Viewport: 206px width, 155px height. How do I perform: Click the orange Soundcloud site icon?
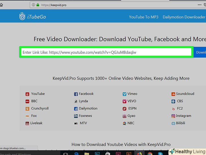173,94
